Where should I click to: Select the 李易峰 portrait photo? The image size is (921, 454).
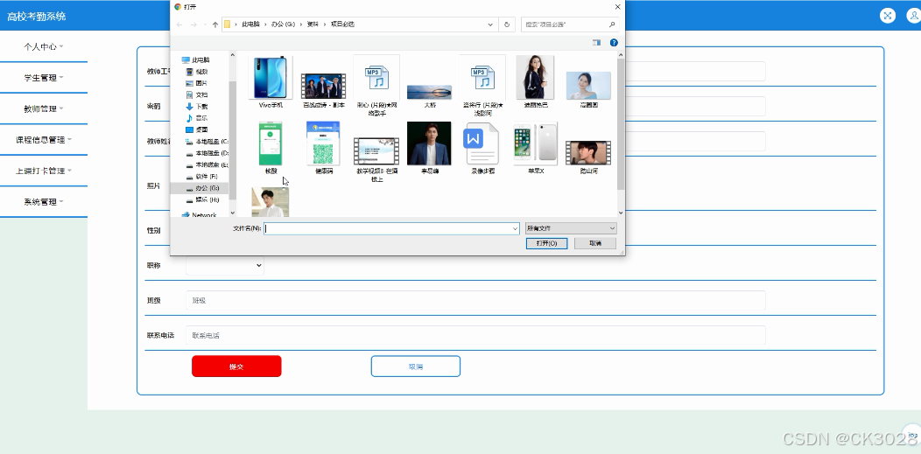[429, 148]
